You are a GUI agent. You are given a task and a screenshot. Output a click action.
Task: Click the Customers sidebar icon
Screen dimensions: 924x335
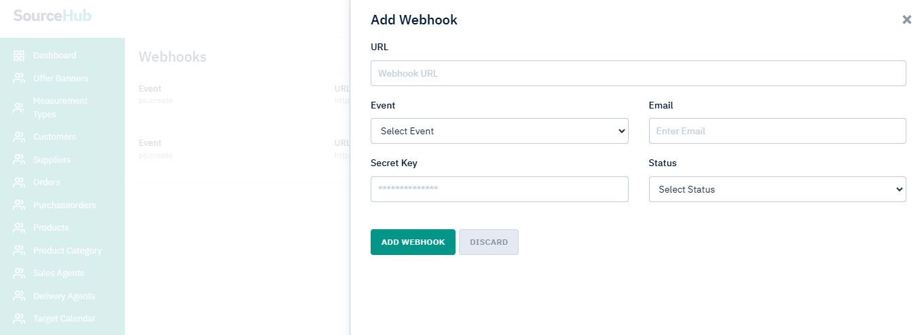coord(19,137)
